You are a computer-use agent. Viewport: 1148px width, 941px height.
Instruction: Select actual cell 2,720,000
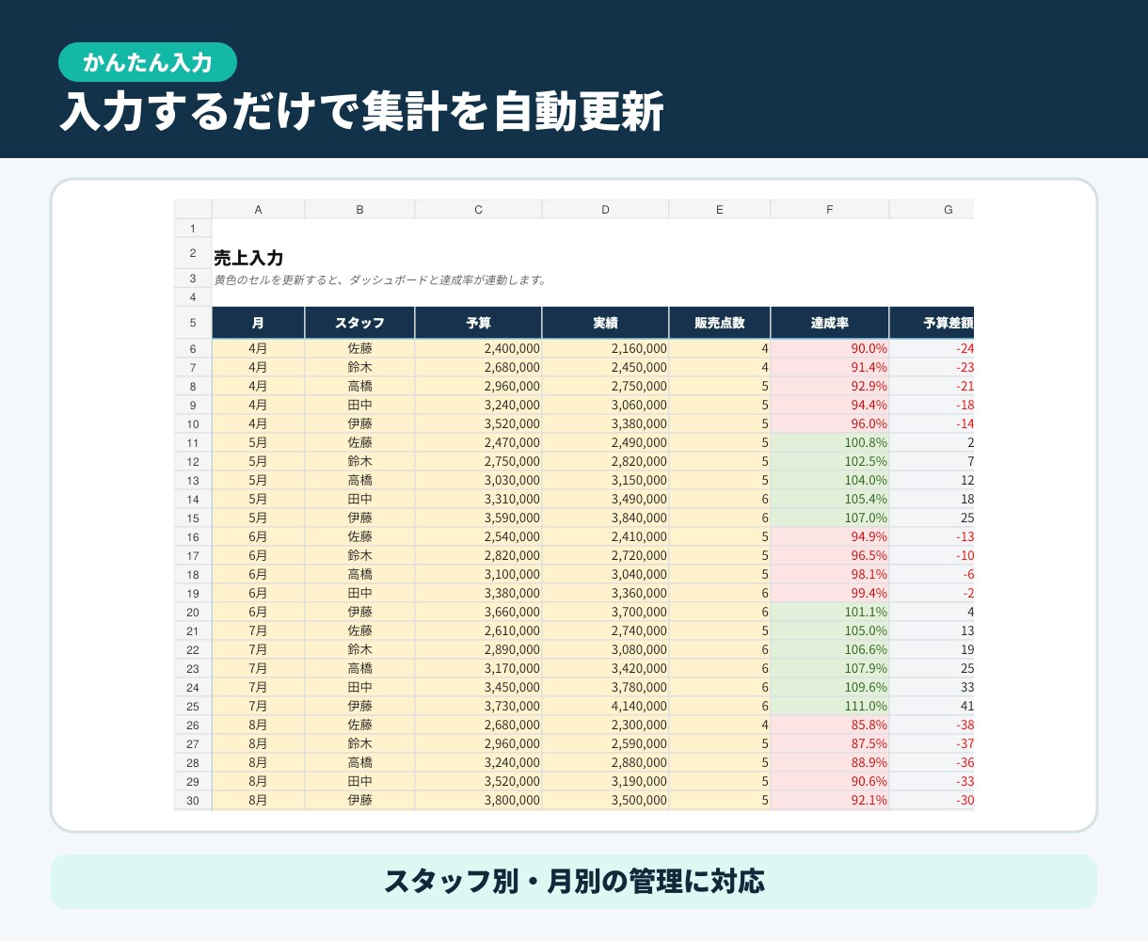pyautogui.click(x=605, y=555)
